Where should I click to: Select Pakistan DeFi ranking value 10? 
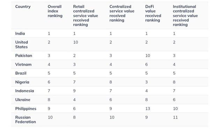[x=148, y=55]
